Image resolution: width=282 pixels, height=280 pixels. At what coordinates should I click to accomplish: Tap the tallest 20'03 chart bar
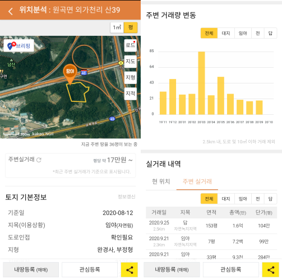click(201, 83)
